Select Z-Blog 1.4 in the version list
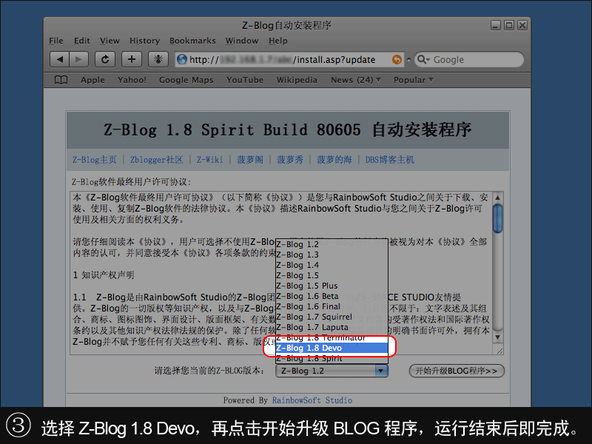Screen dimensions: 592x444 (x=332, y=265)
